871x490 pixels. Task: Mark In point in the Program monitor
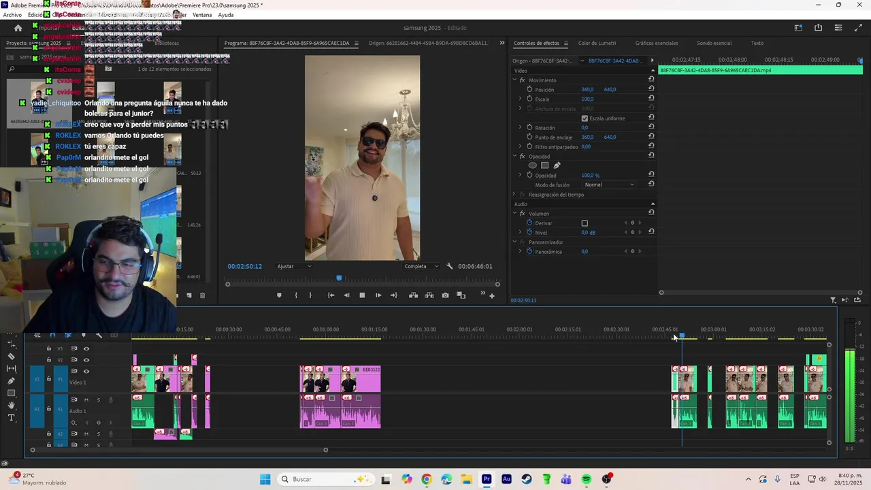[x=295, y=295]
